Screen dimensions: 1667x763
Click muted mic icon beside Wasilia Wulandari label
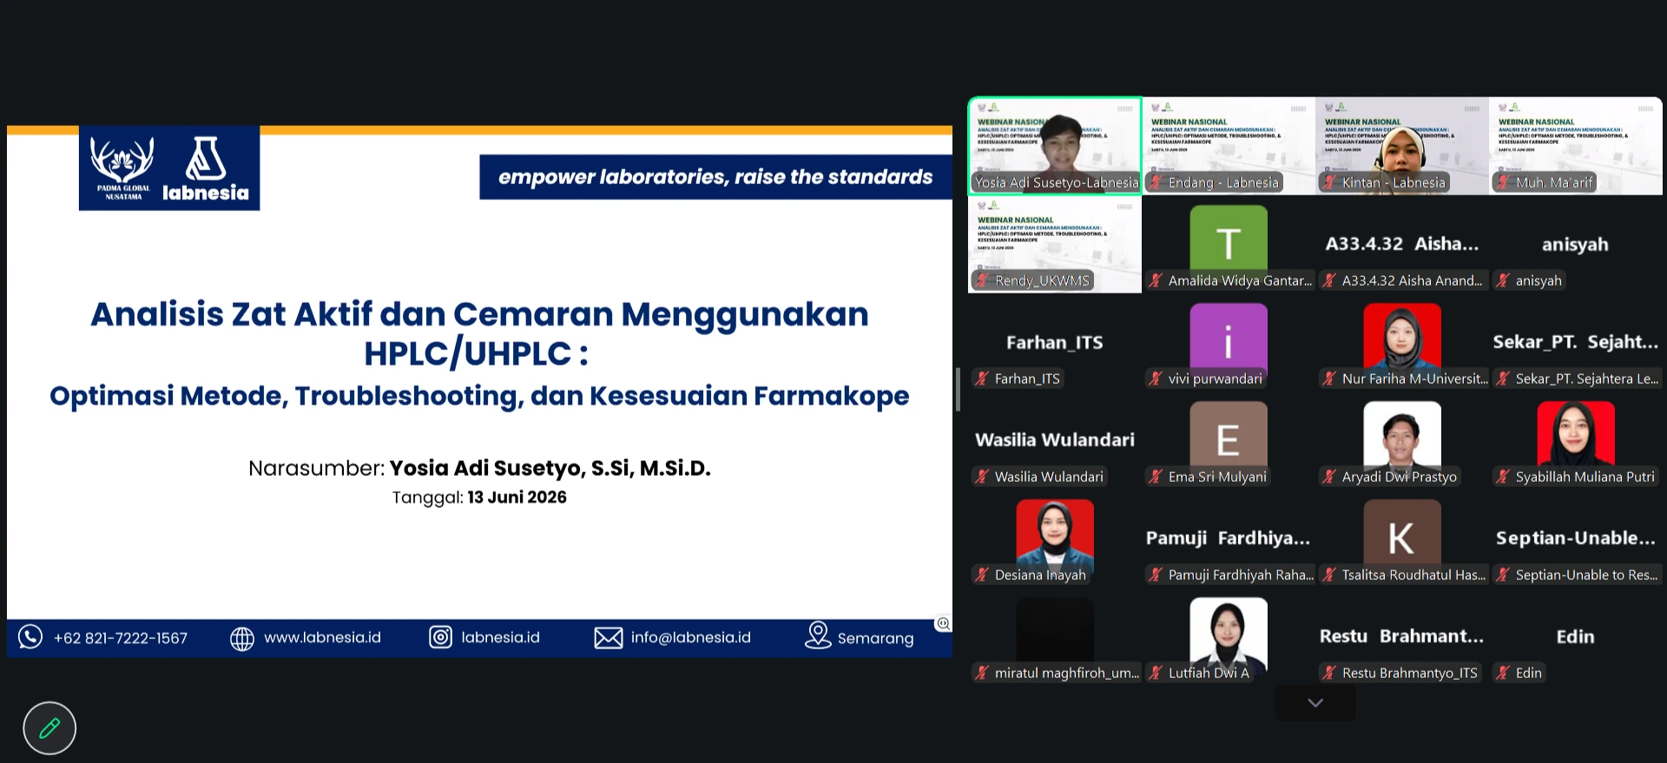982,477
